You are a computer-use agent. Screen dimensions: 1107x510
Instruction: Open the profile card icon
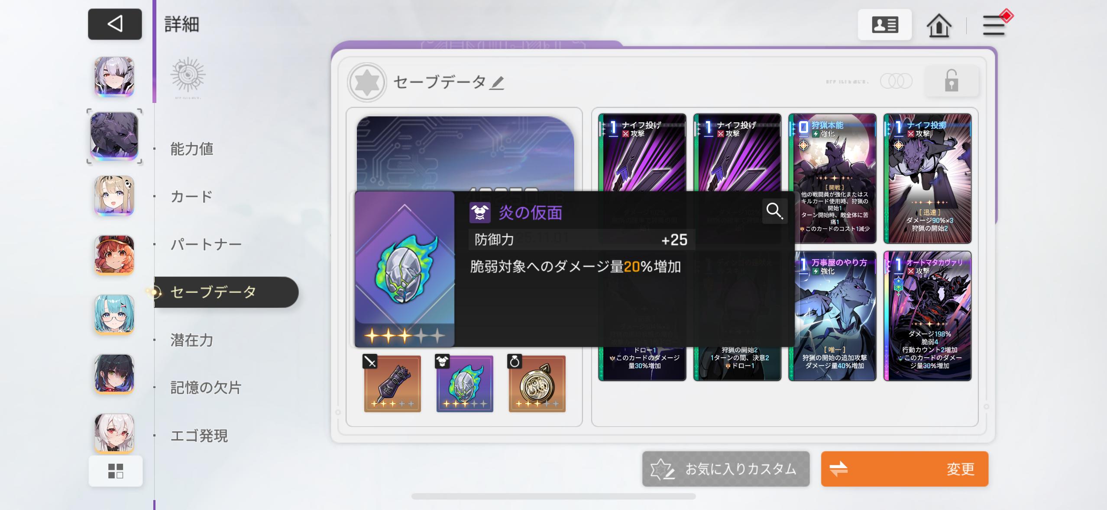[x=884, y=25]
